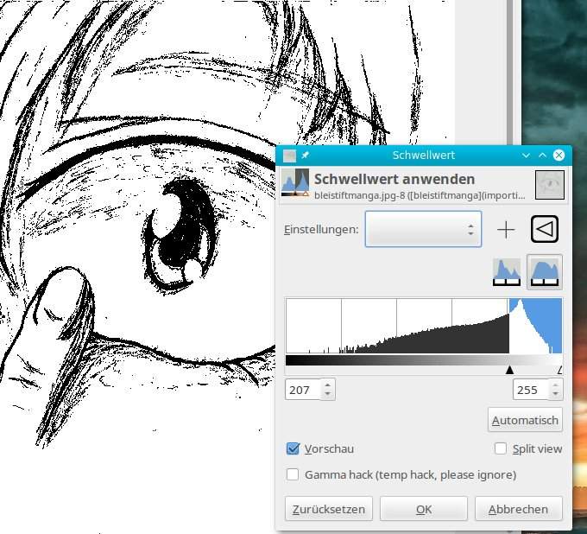Viewport: 587px width, 534px height.
Task: Enable the Gamma hack checkbox
Action: click(293, 474)
